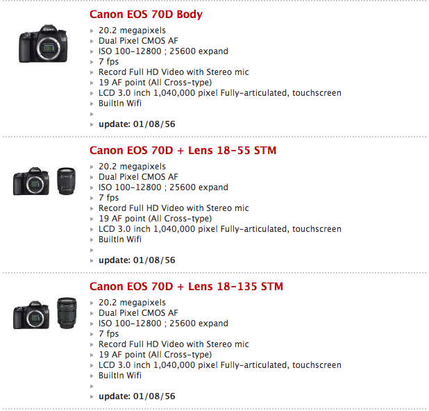The height and width of the screenshot is (411, 429).
Task: Click LCD 3.0 inch spec under 70D Body
Action: tap(219, 93)
